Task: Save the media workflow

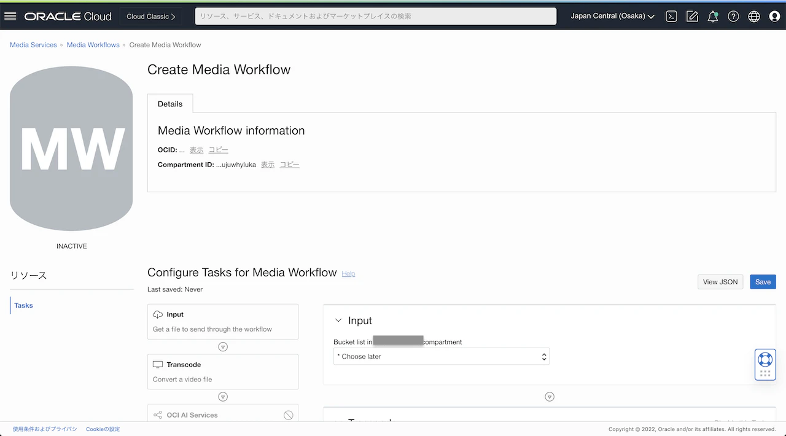Action: coord(763,282)
